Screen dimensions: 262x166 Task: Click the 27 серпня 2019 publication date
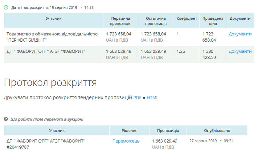pos(203,141)
